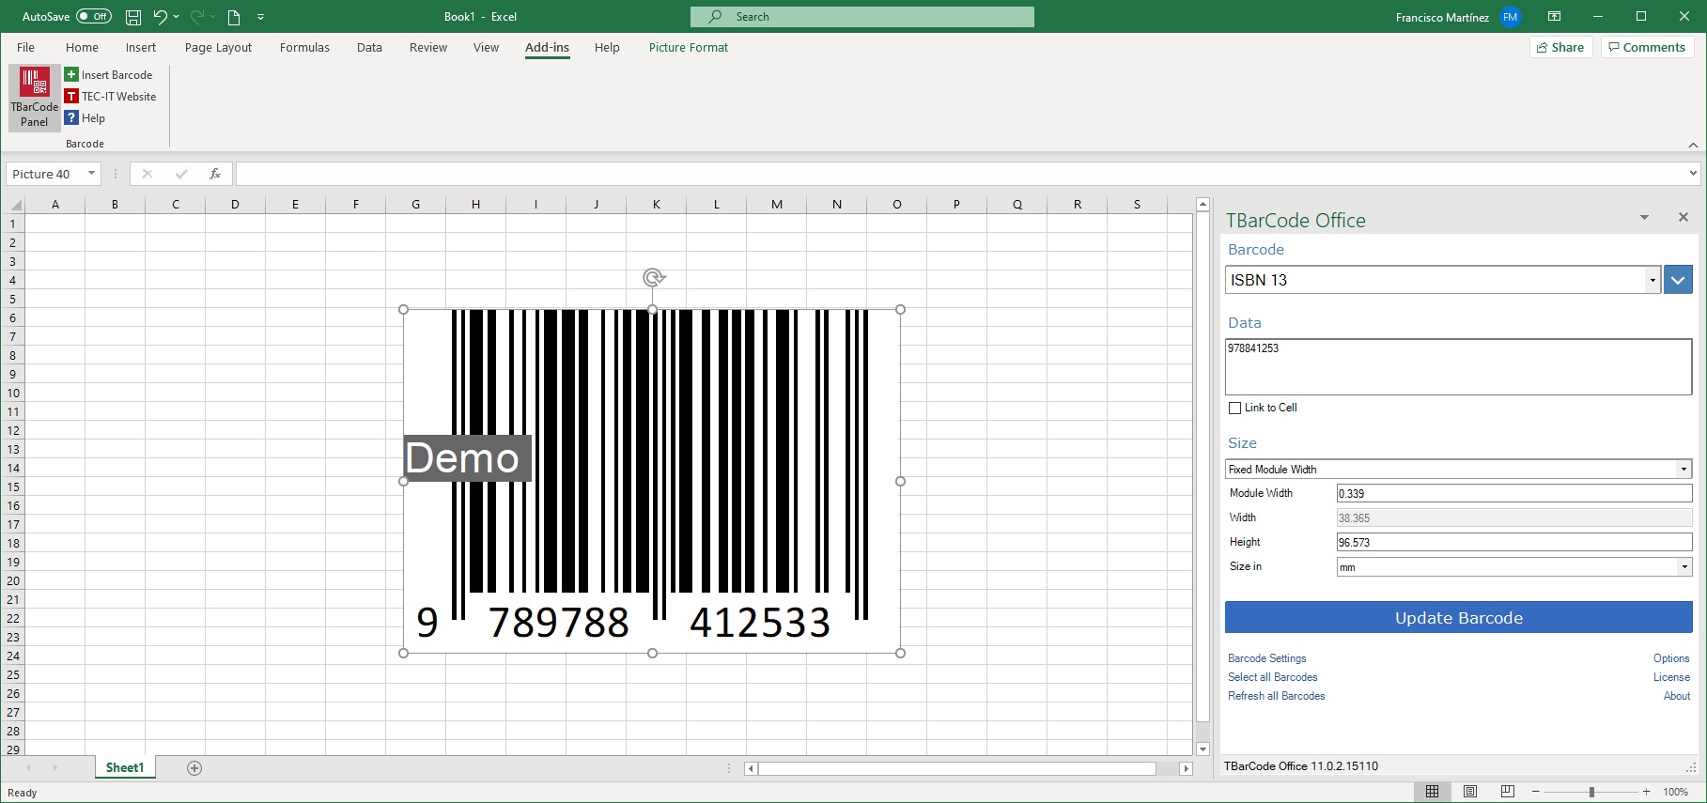Open the File tab
The width and height of the screenshot is (1707, 803).
(25, 47)
